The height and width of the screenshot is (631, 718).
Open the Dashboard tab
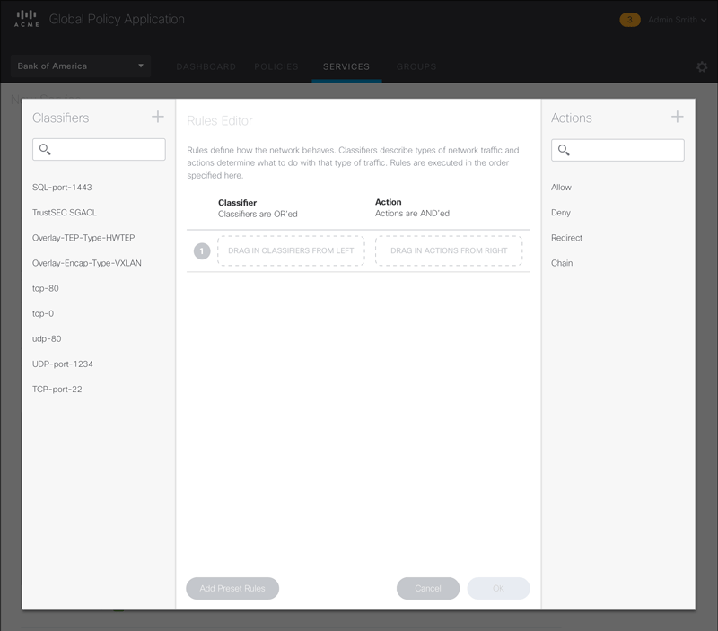click(206, 66)
